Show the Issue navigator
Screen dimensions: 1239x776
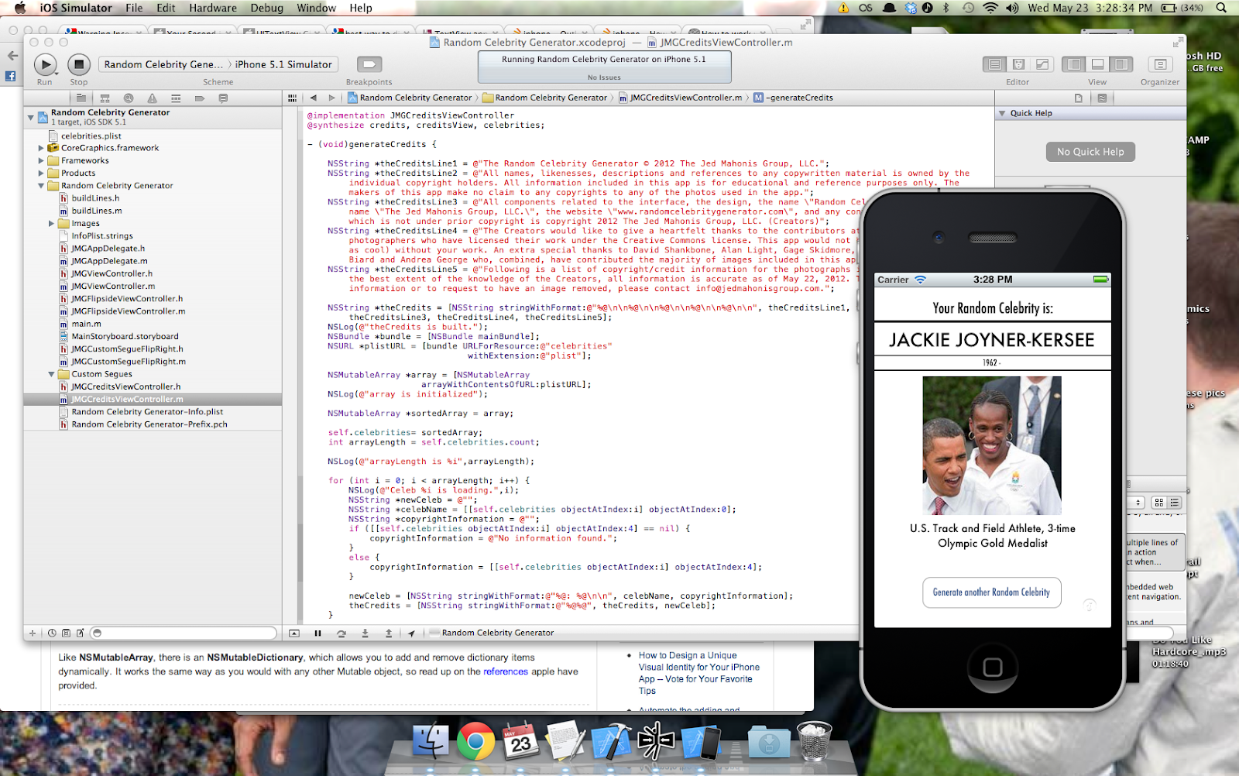tap(152, 98)
